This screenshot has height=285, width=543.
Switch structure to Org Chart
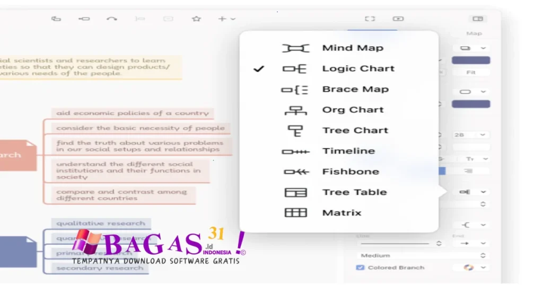click(339, 110)
